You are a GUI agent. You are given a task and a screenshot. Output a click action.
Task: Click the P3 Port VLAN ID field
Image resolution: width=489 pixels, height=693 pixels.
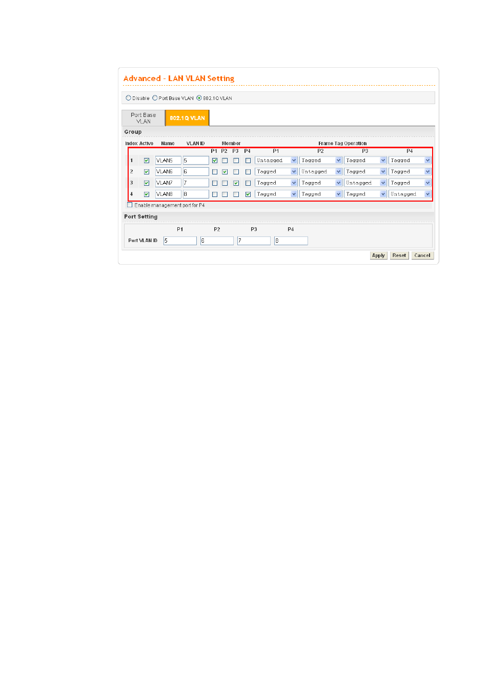coord(254,241)
